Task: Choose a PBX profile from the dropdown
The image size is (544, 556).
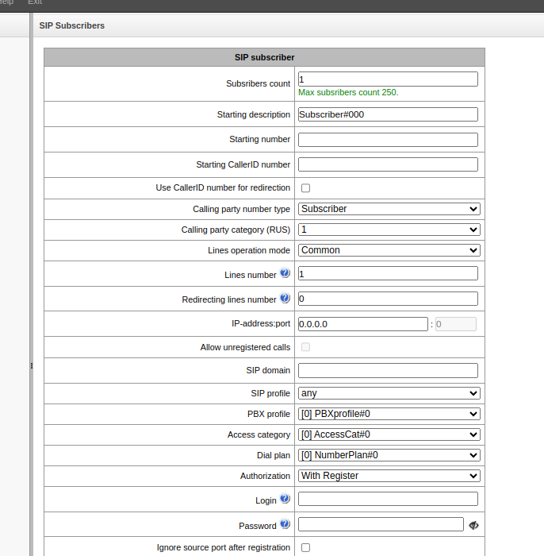Action: pos(389,414)
